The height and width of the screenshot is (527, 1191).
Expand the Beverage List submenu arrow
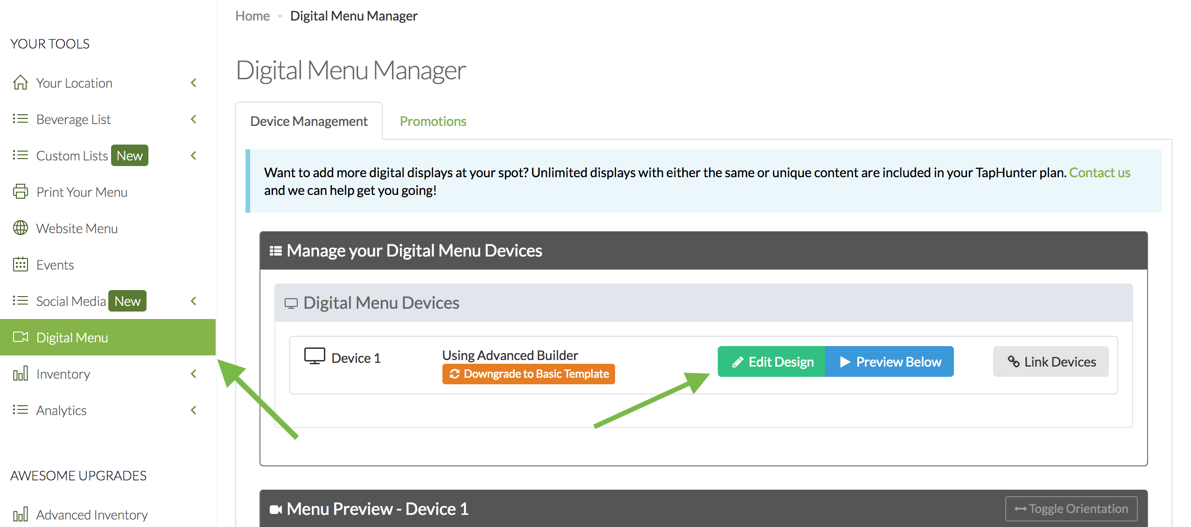[194, 119]
